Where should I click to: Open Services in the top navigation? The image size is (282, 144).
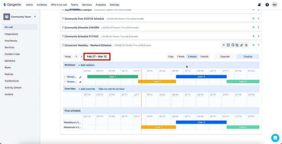[x=87, y=5]
